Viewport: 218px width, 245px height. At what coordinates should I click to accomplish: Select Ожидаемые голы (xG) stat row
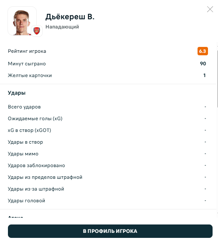(108, 119)
